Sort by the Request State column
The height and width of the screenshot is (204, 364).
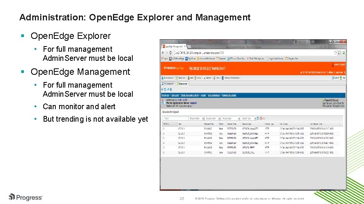coord(209,124)
